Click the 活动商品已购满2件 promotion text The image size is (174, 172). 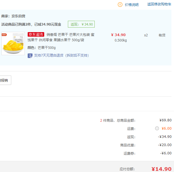(x=31, y=24)
